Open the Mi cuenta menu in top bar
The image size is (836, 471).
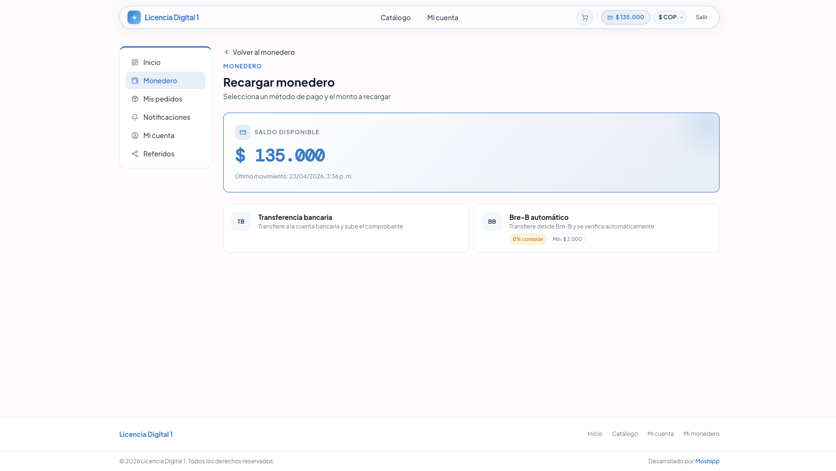pyautogui.click(x=442, y=17)
